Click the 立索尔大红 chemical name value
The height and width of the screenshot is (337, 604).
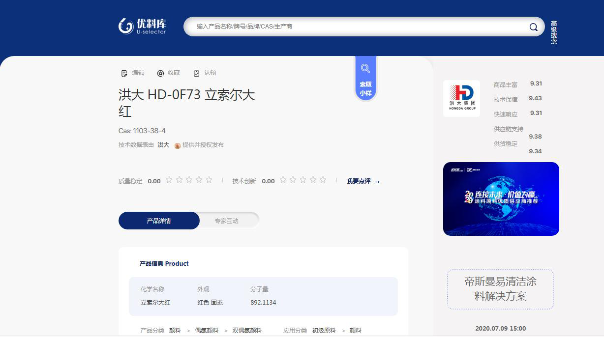coord(155,303)
